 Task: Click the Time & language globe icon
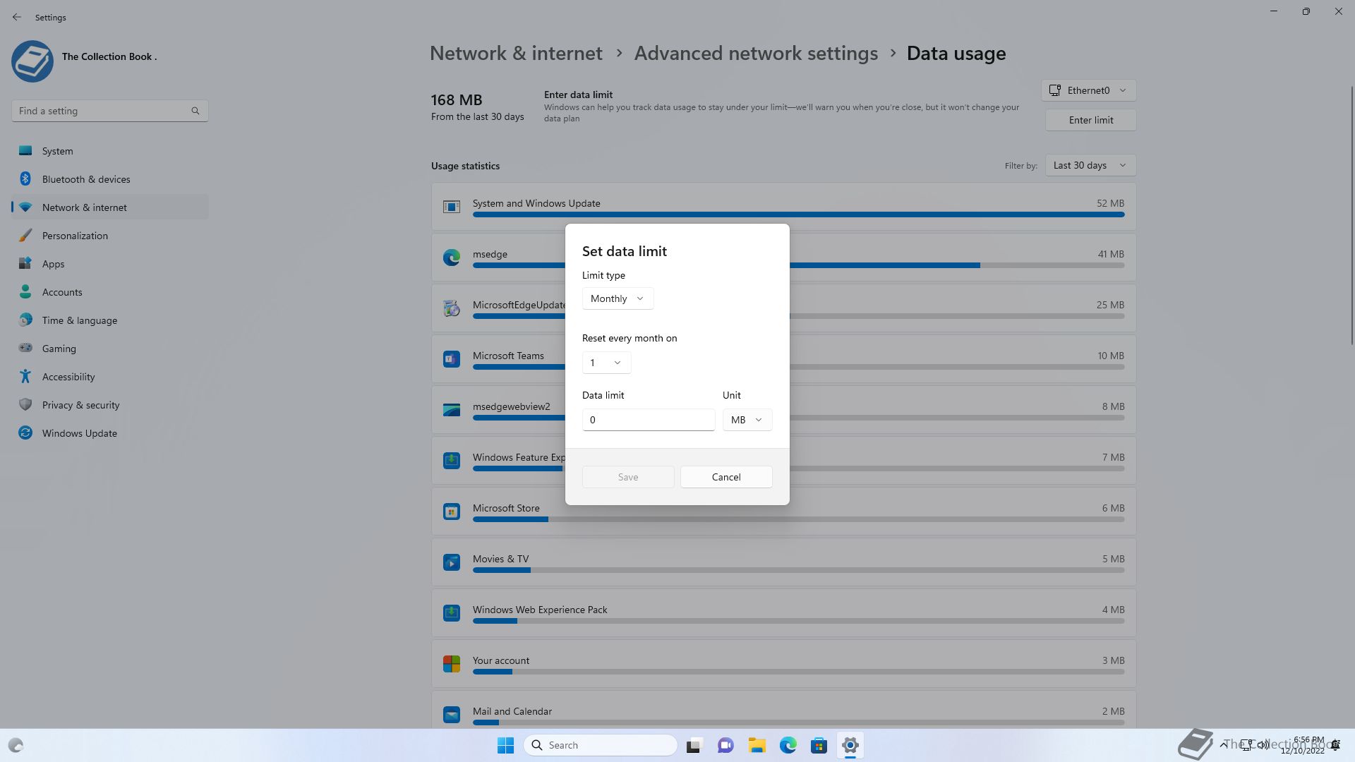tap(25, 320)
